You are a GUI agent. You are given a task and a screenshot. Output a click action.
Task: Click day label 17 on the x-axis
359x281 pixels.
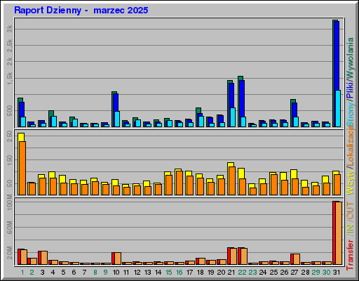click(190, 273)
